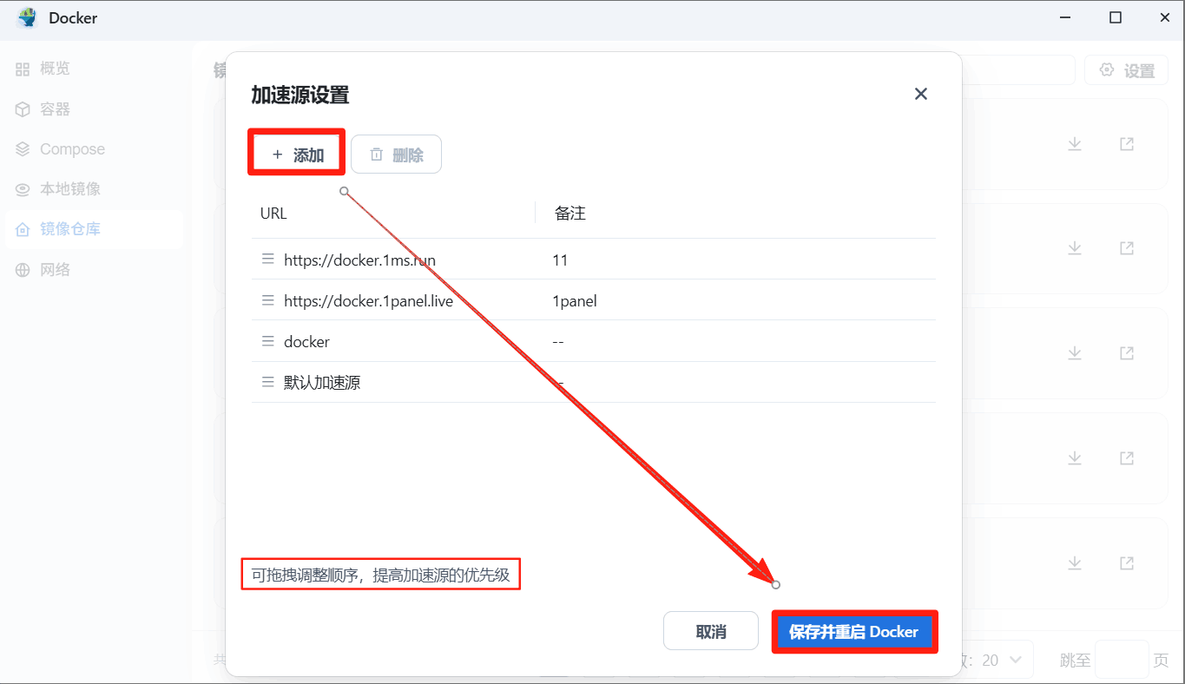
Task: Click the 备注 column header
Action: (569, 213)
